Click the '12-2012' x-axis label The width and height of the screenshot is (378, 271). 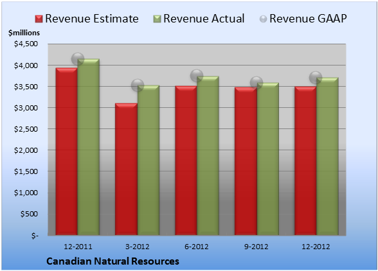(316, 247)
